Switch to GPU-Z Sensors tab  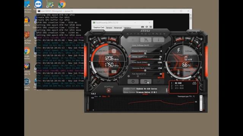(109, 28)
